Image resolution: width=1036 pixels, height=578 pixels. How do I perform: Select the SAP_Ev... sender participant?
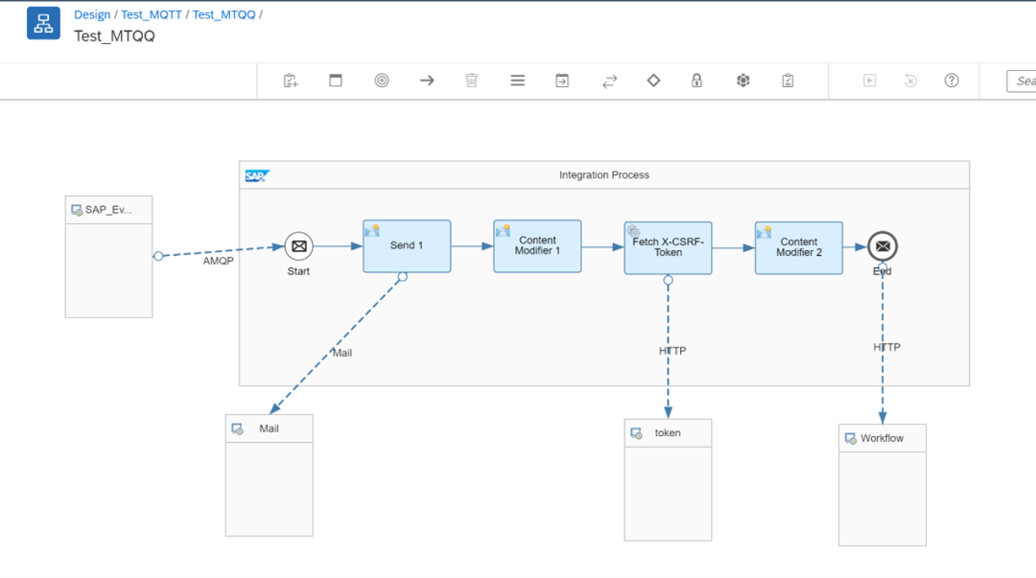coord(109,257)
